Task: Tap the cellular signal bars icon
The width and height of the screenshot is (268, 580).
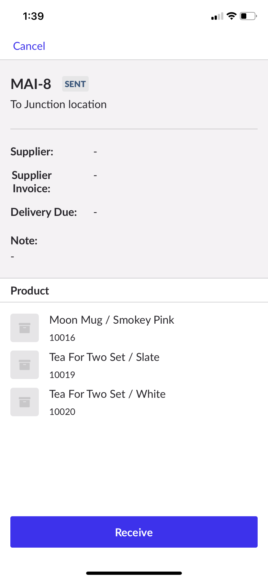Action: click(x=217, y=17)
